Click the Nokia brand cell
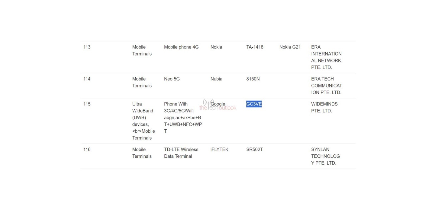This screenshot has width=435, height=208. point(216,47)
